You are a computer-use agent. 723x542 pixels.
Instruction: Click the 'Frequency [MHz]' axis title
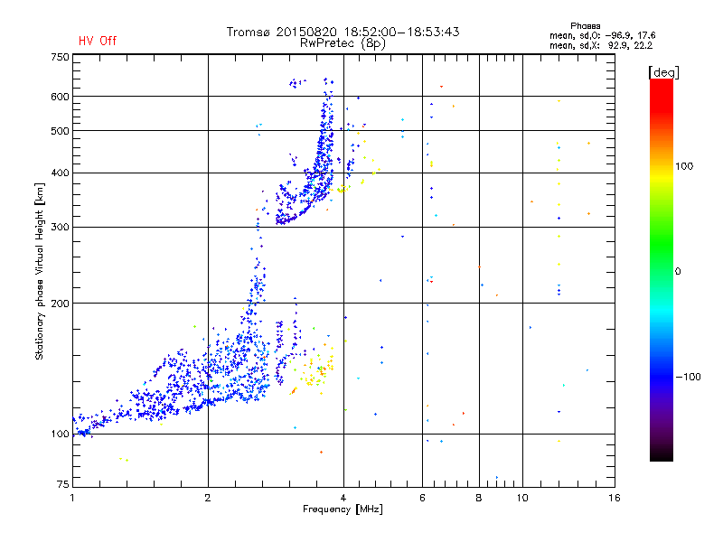[343, 509]
